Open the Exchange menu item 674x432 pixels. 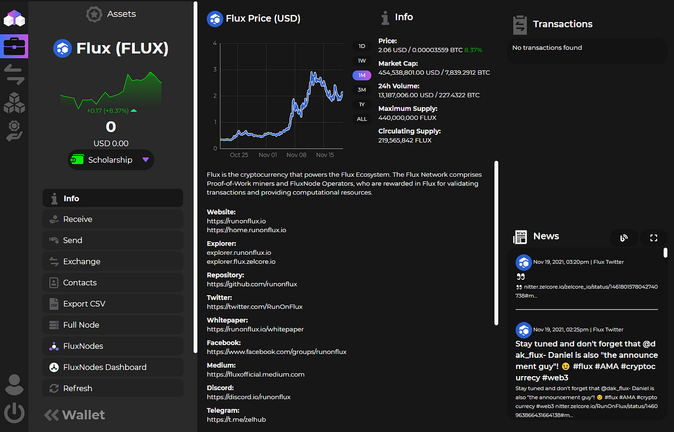[113, 262]
